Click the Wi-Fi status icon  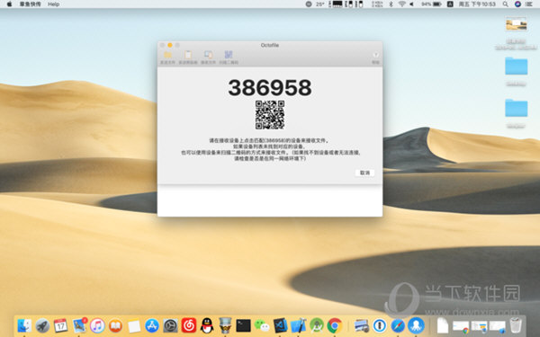pyautogui.click(x=401, y=4)
